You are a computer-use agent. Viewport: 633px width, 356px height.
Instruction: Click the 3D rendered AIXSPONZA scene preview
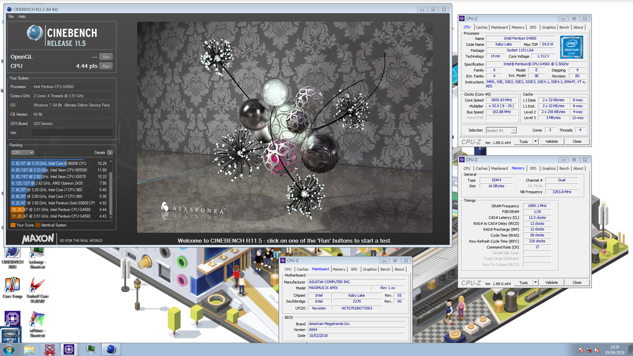click(285, 127)
